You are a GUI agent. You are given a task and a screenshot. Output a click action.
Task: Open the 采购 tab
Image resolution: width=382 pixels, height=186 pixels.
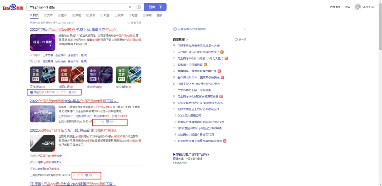147,15
